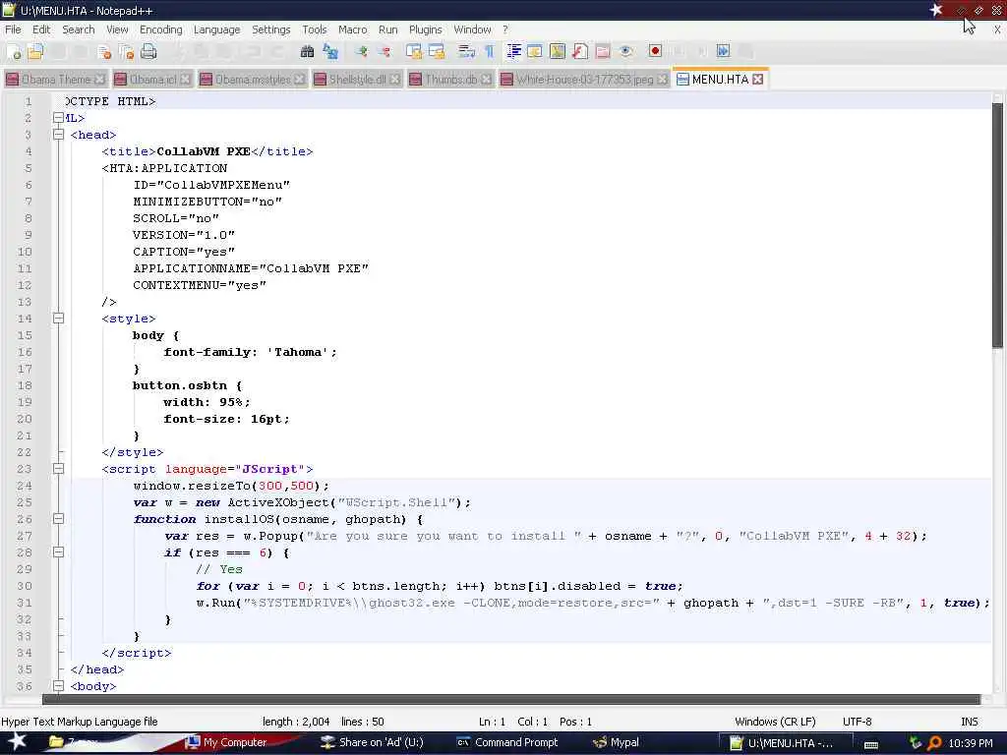Open the Replace dialog toolbar icon
1007x755 pixels.
tap(330, 51)
